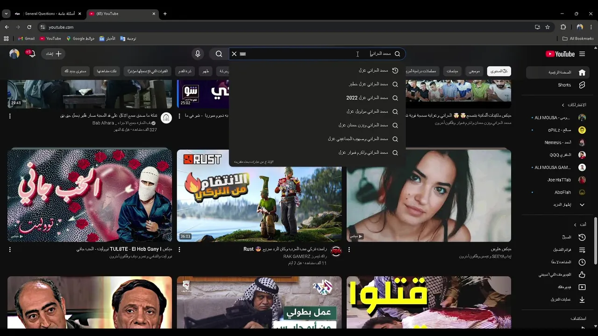Switch to General Questions browser tab

pyautogui.click(x=50, y=14)
